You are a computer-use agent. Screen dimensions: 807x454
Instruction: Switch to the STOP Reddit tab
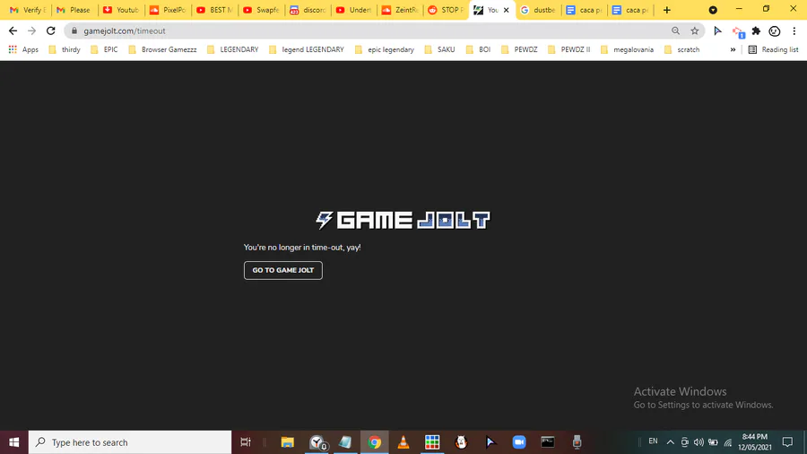point(447,10)
